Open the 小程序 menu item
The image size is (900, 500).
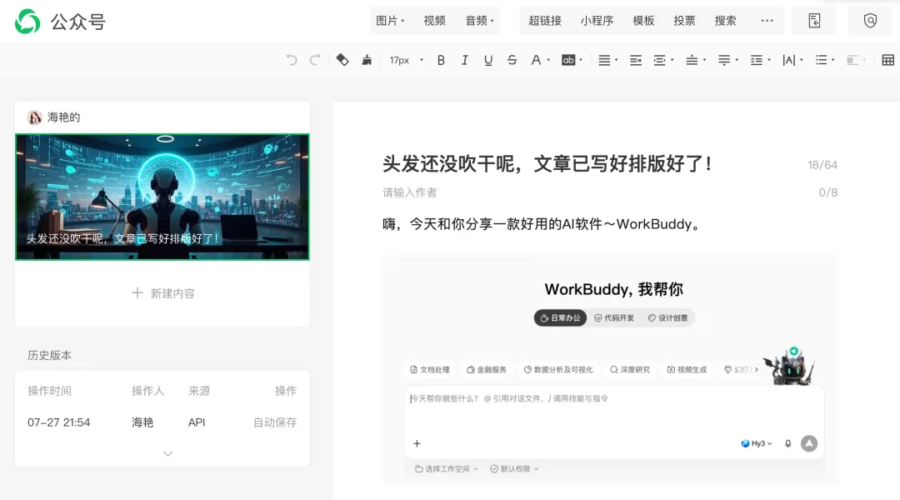click(x=597, y=21)
